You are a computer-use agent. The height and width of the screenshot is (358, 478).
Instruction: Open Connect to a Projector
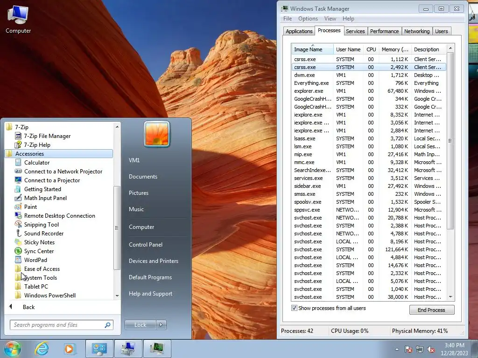(x=52, y=180)
